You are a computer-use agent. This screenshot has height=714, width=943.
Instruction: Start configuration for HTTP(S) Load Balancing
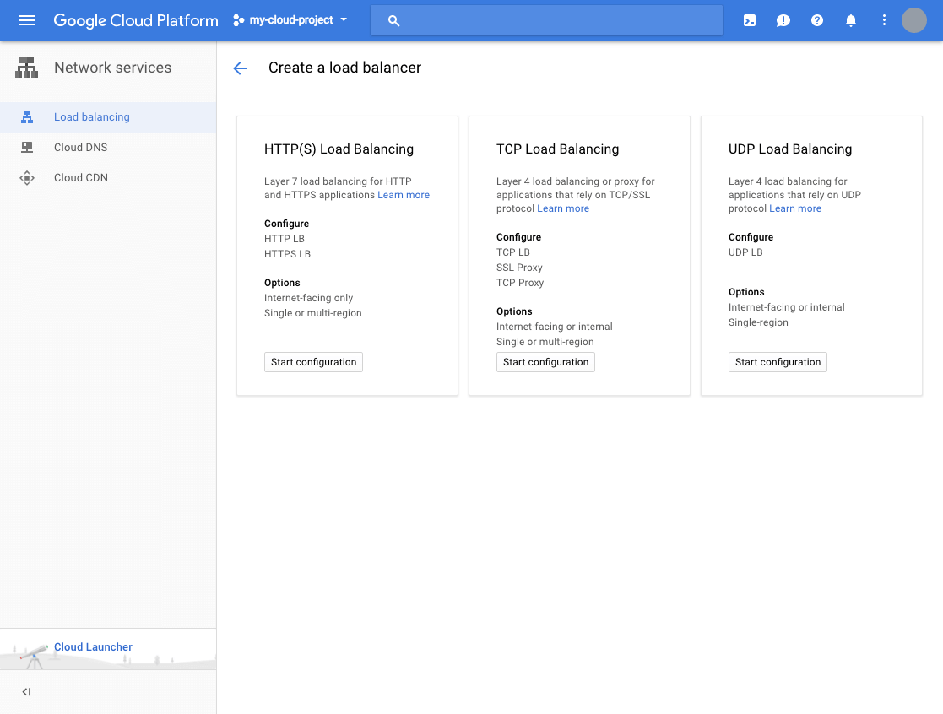313,362
